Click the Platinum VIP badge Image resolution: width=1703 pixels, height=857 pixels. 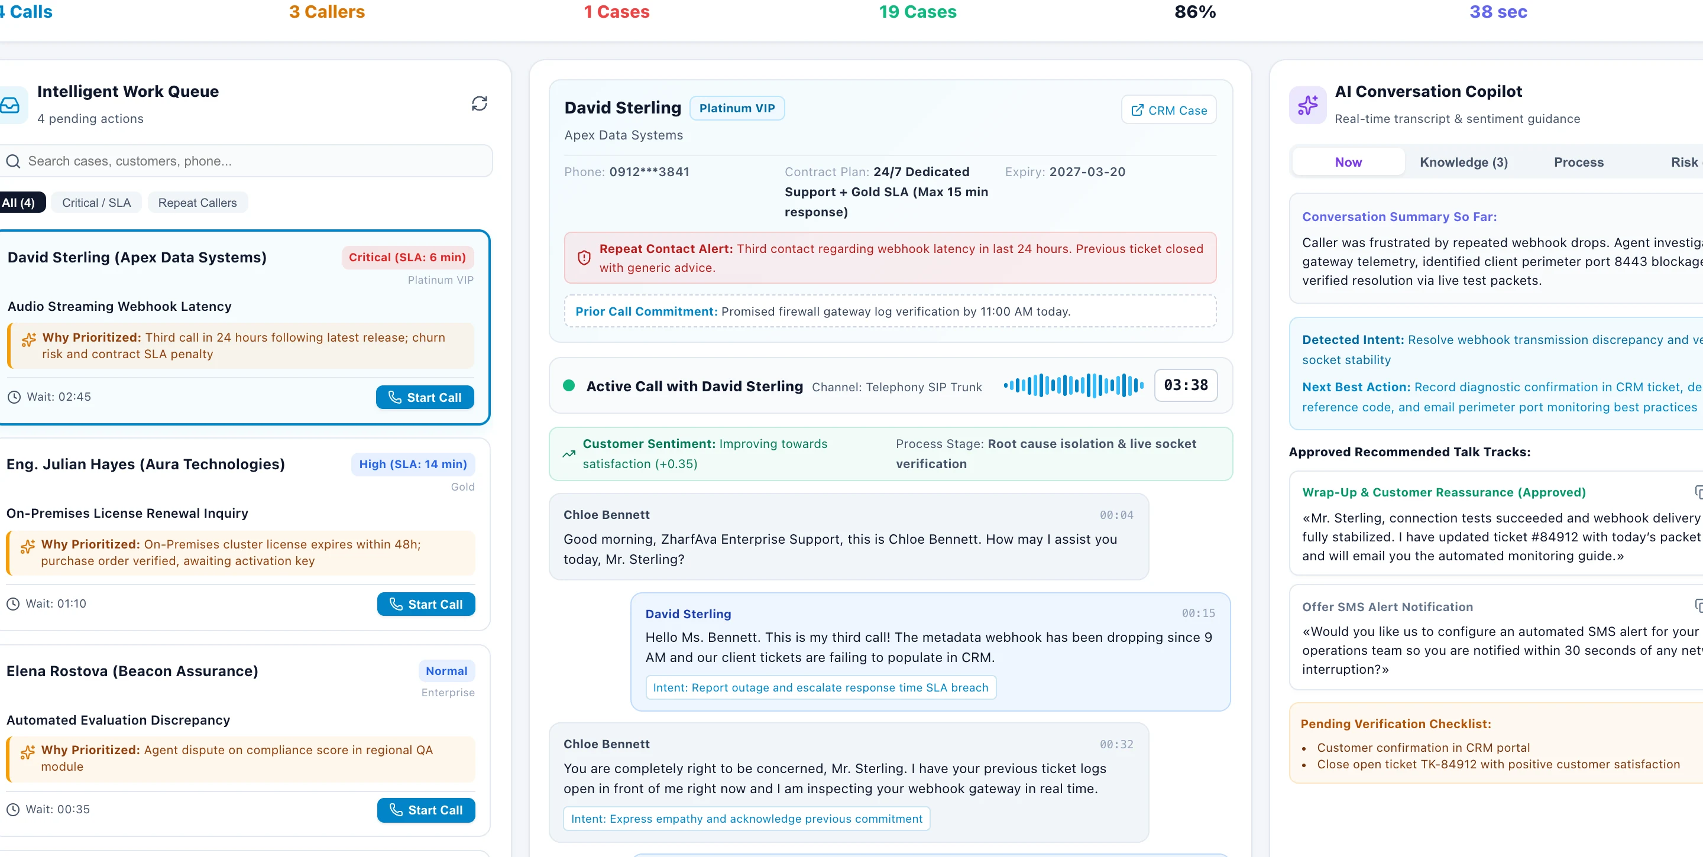737,108
